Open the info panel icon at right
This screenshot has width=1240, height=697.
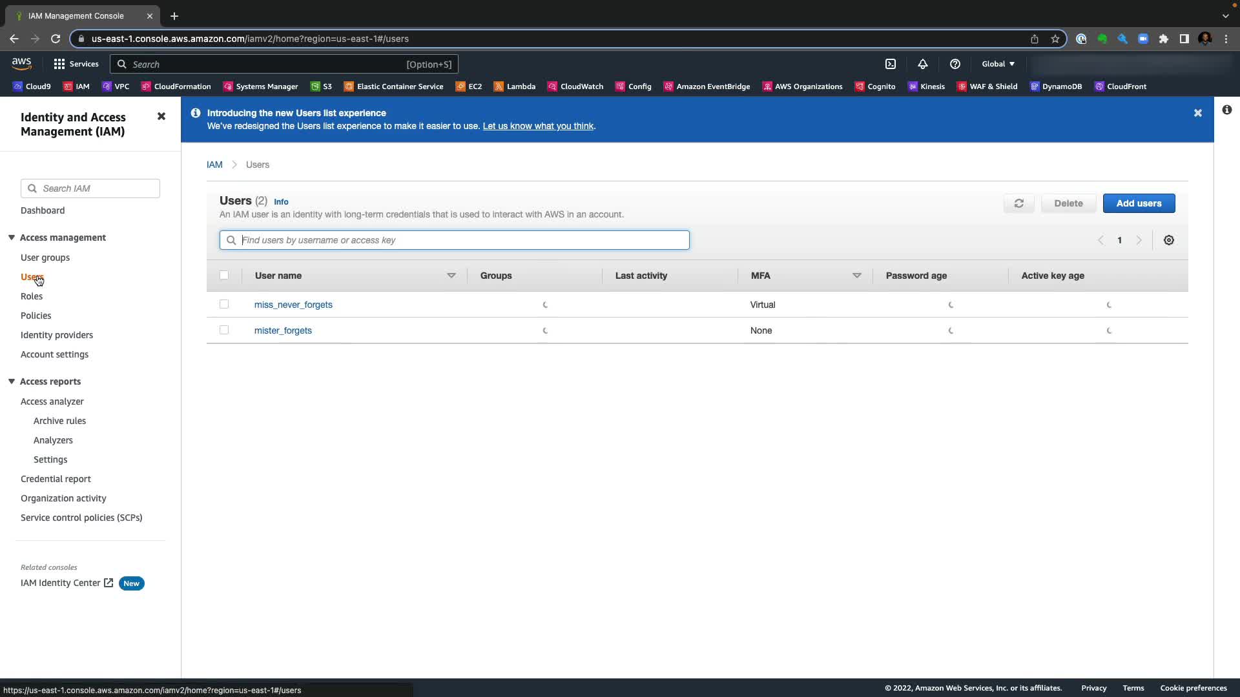pos(1226,110)
